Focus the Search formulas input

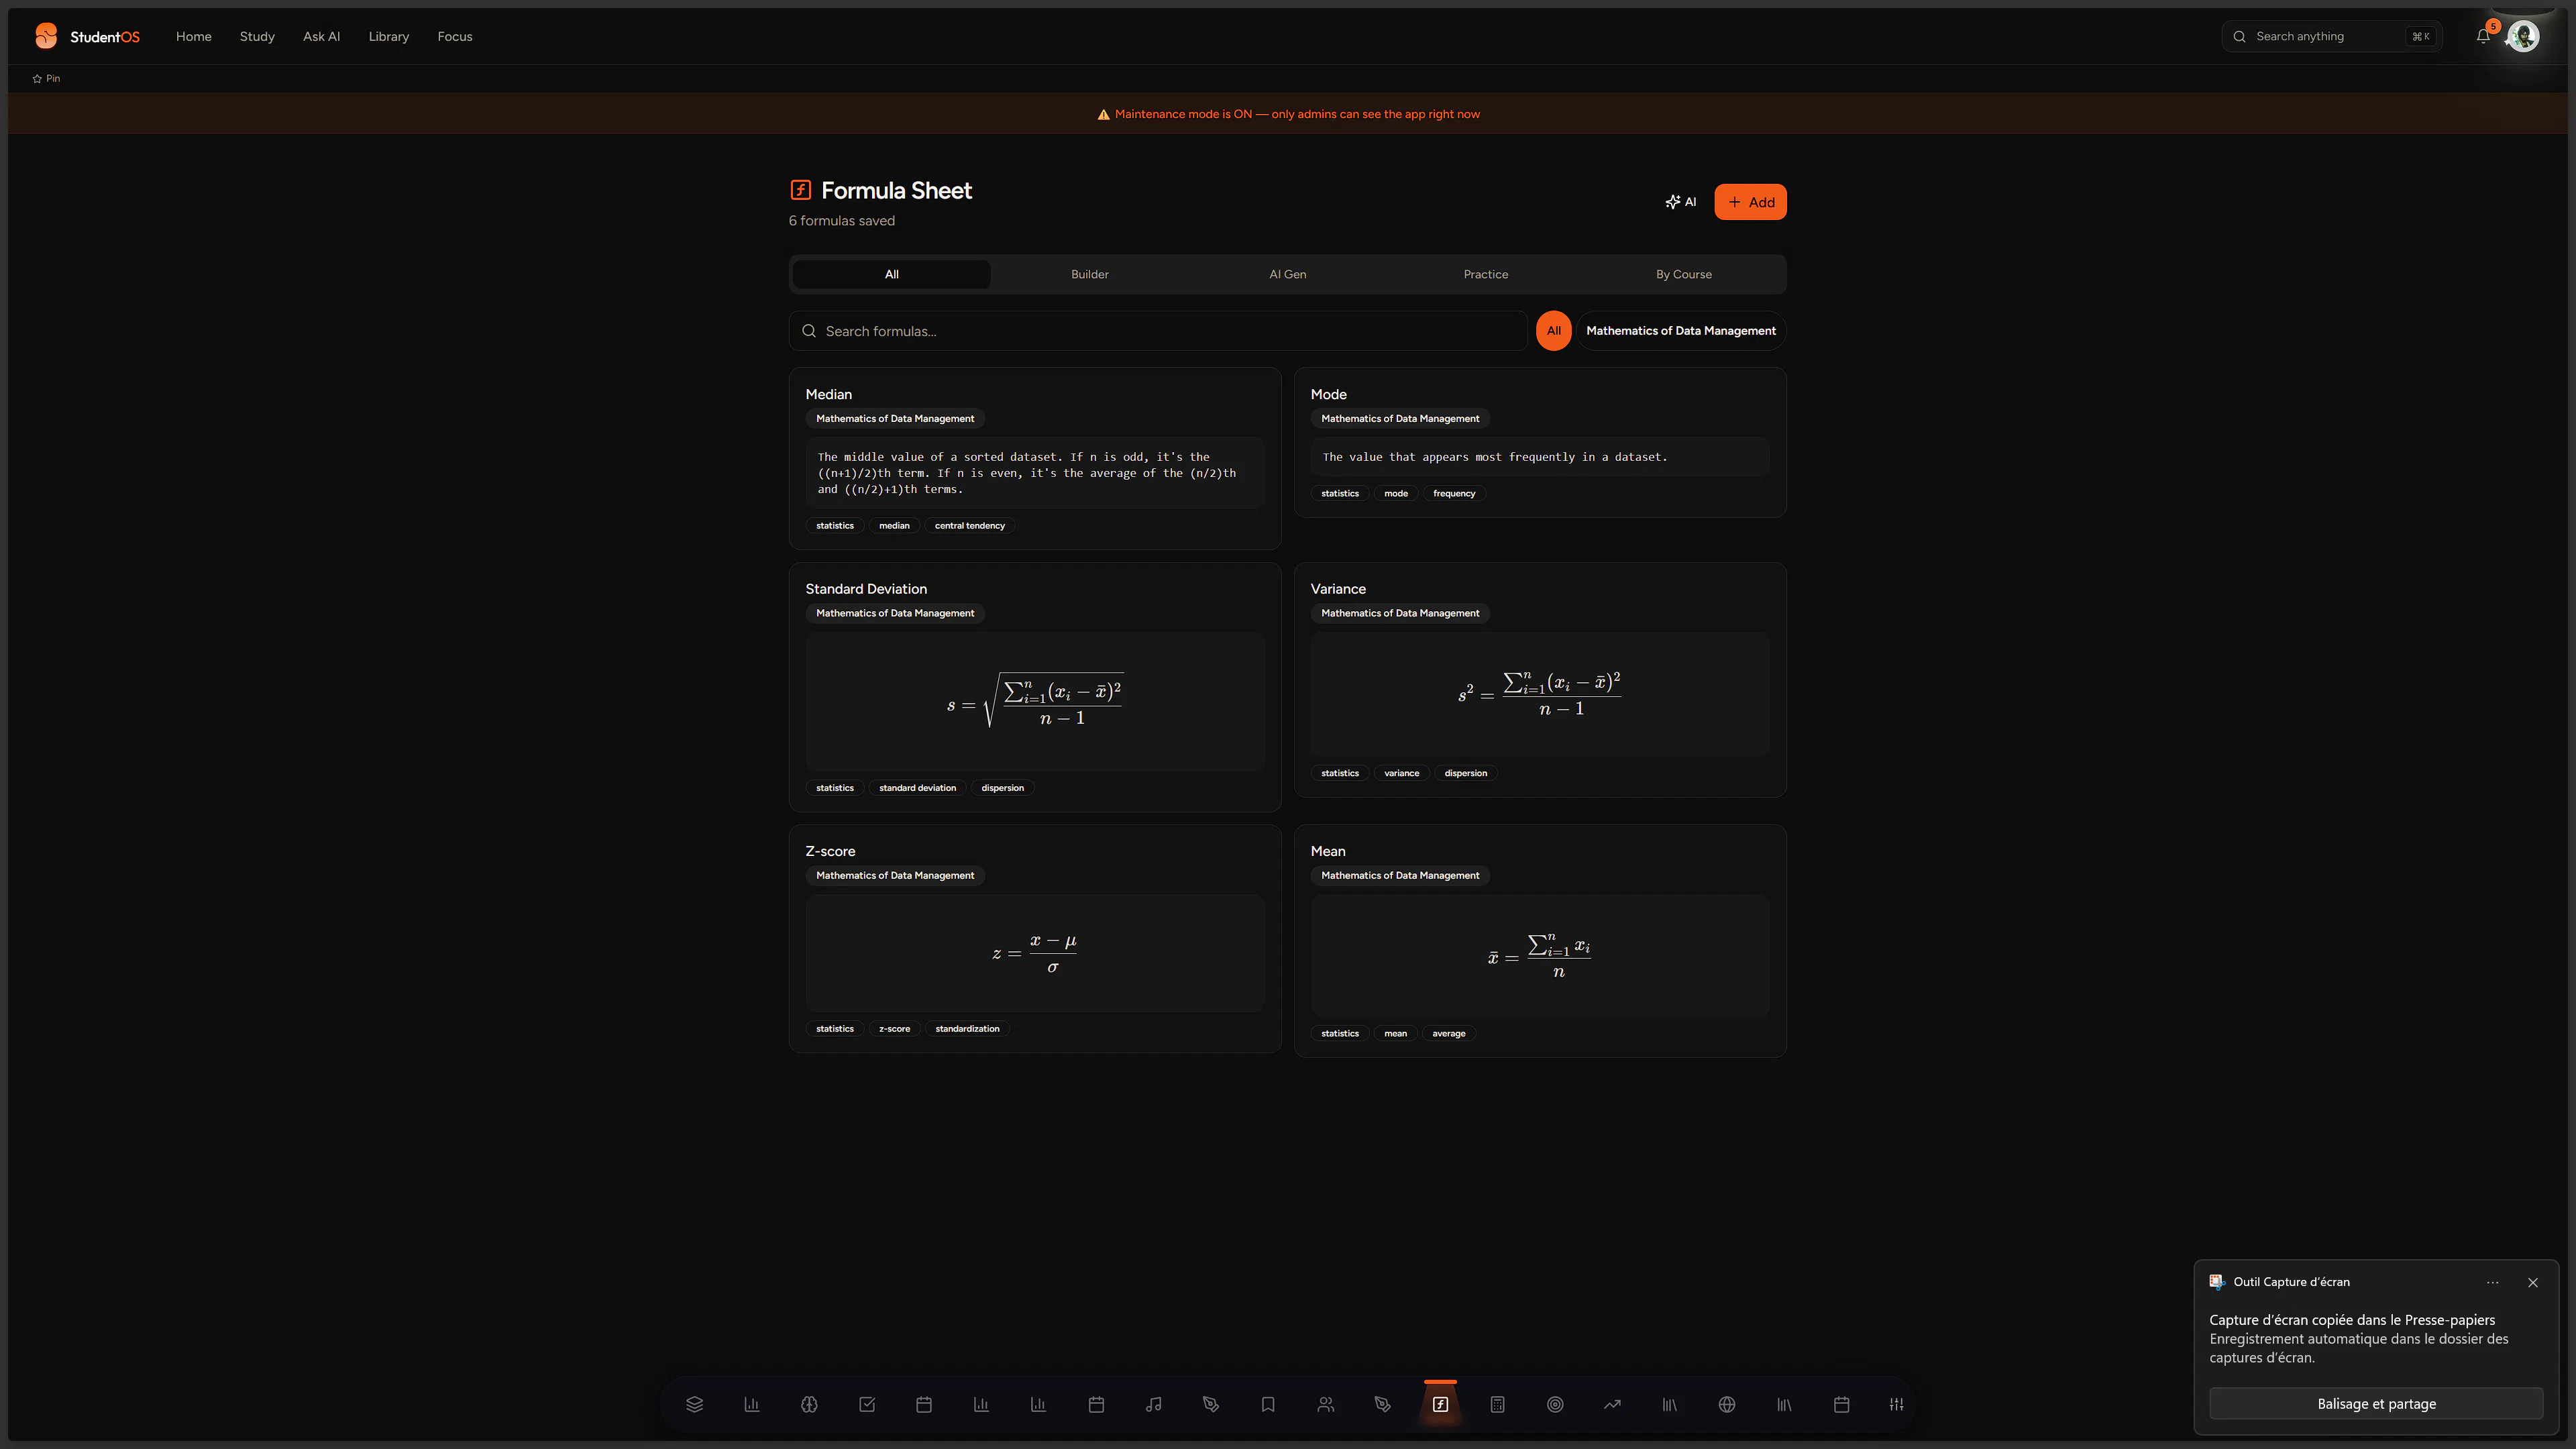pyautogui.click(x=1158, y=331)
